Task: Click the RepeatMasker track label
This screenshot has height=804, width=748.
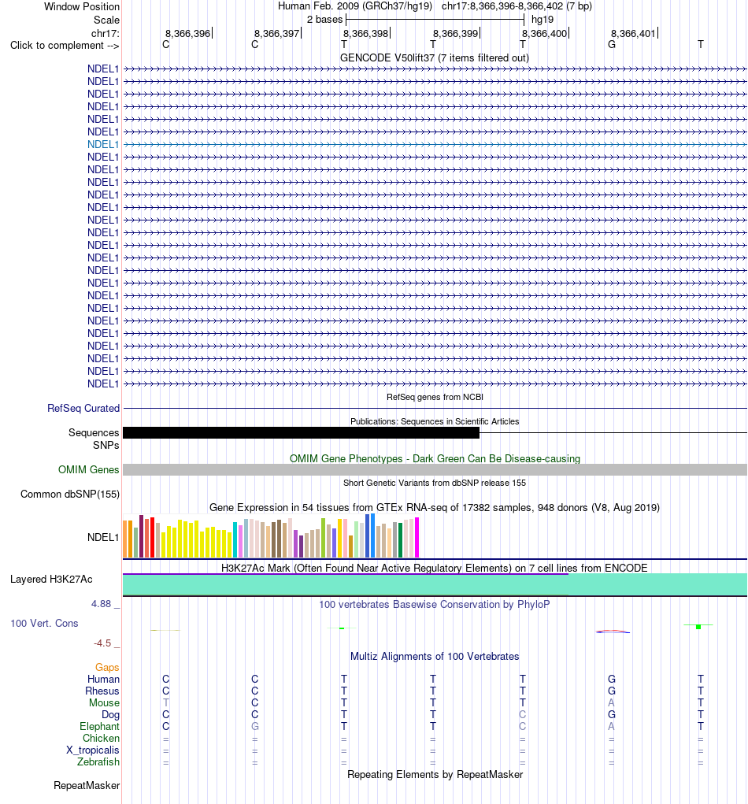Action: (x=87, y=786)
